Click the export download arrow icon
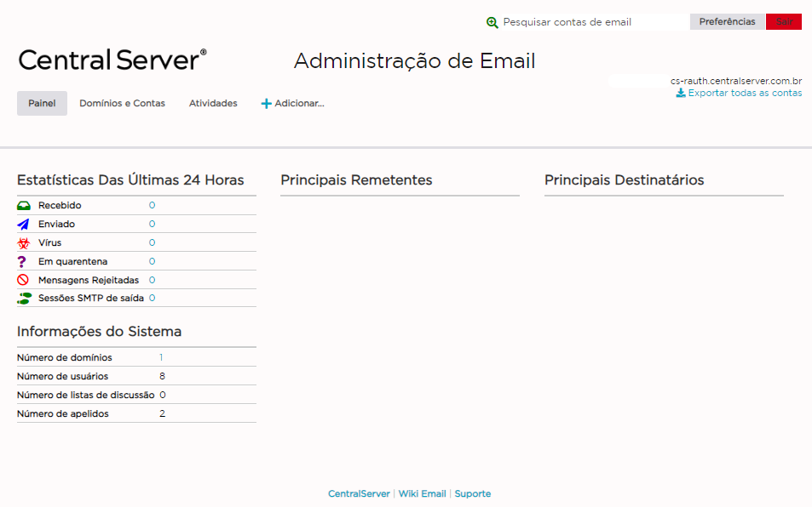 pos(681,93)
